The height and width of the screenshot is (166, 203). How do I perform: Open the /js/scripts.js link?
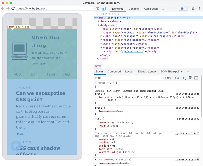pyautogui.click(x=132, y=52)
